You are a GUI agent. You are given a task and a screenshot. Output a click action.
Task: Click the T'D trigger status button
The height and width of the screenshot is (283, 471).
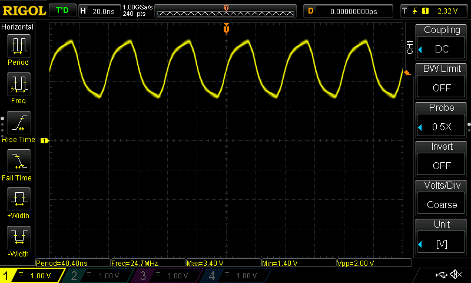61,11
